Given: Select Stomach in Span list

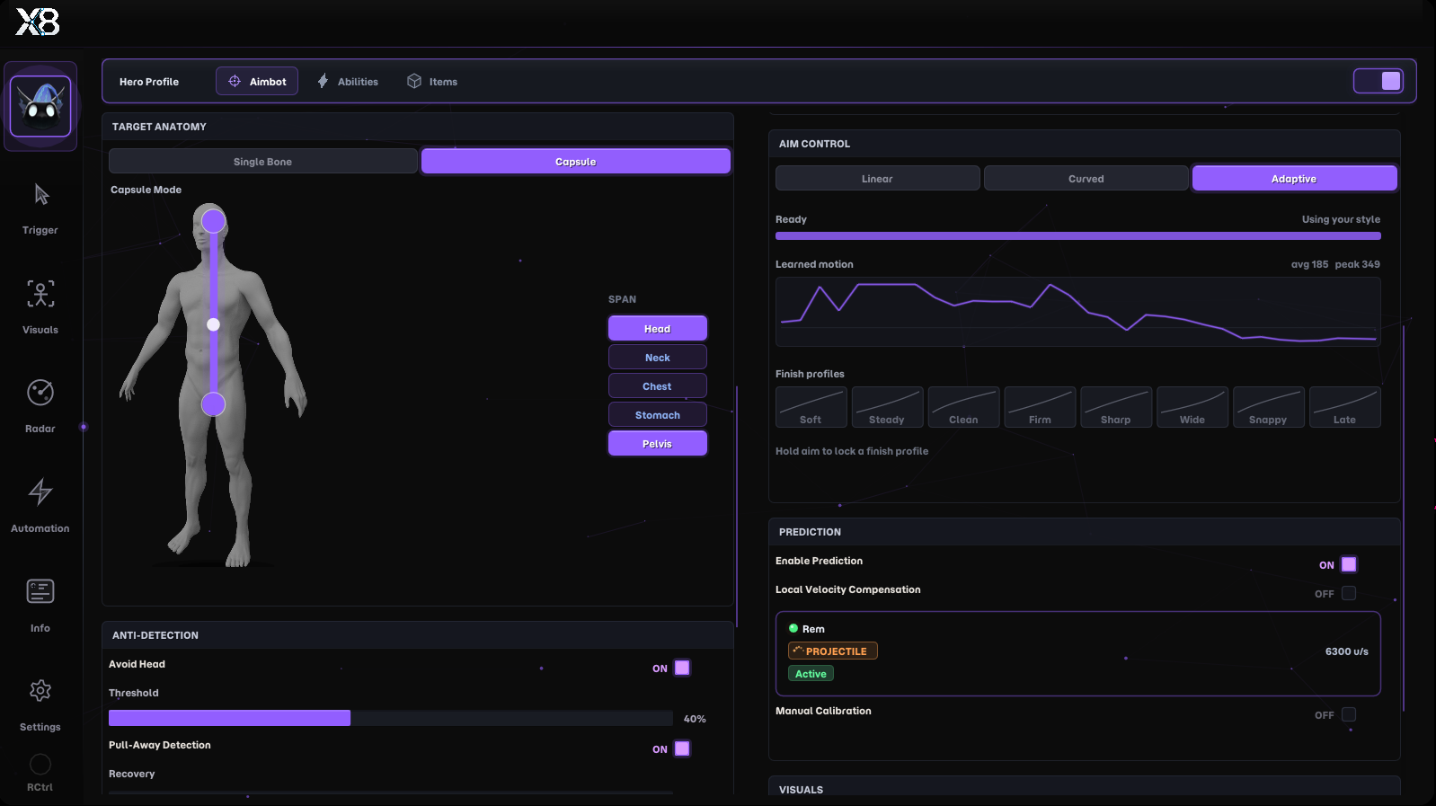Looking at the screenshot, I should (658, 415).
